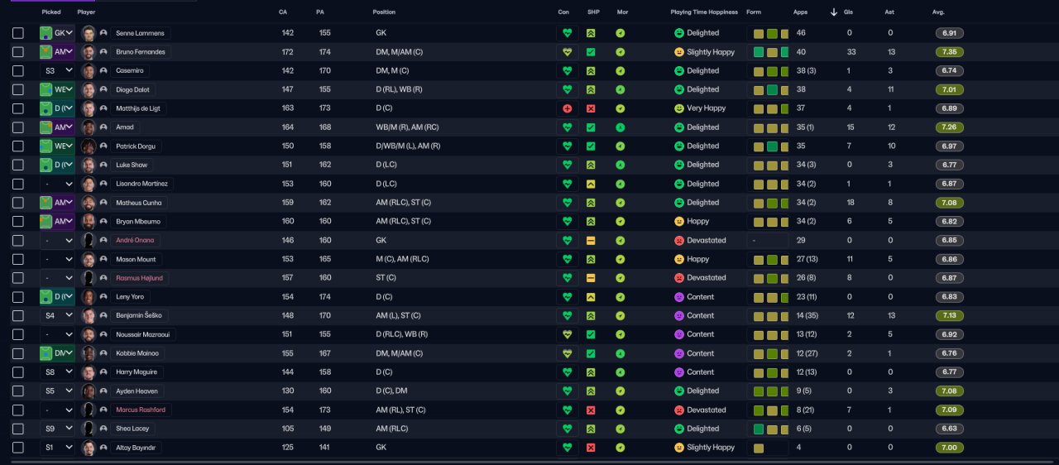This screenshot has width=1059, height=465.
Task: Click Shea Lacey's morale icon
Action: point(621,429)
